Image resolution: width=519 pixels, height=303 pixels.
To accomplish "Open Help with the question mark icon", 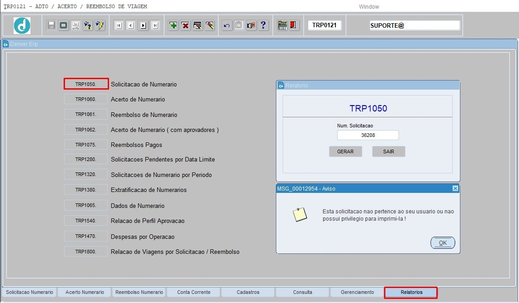I will [263, 25].
